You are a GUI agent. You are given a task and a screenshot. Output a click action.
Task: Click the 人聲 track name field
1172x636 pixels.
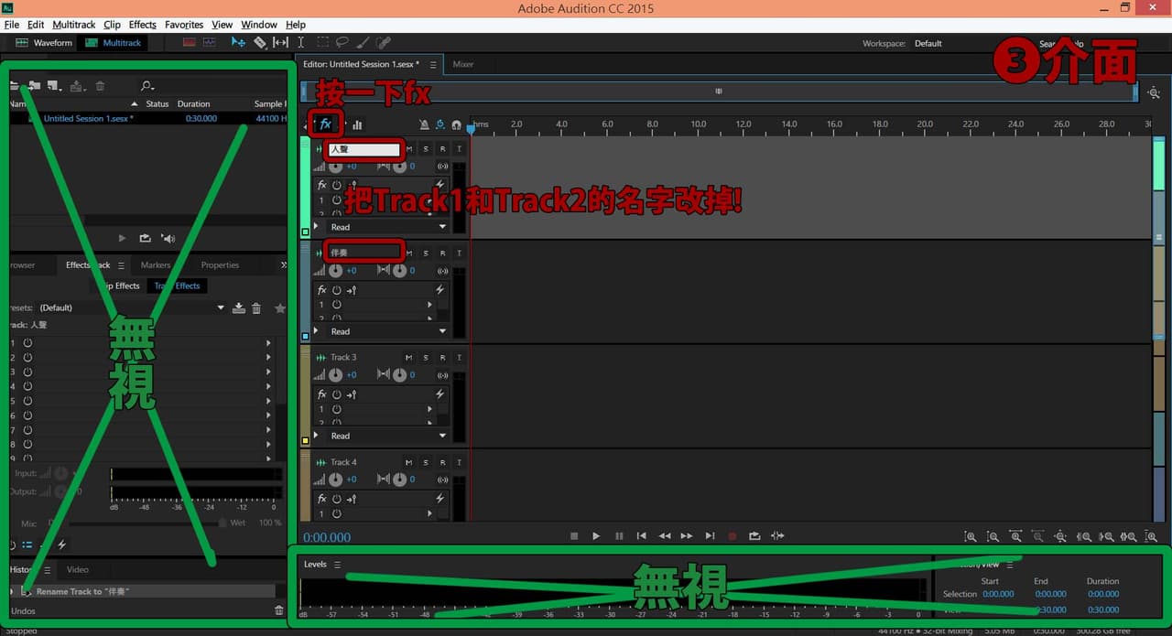[x=364, y=149]
